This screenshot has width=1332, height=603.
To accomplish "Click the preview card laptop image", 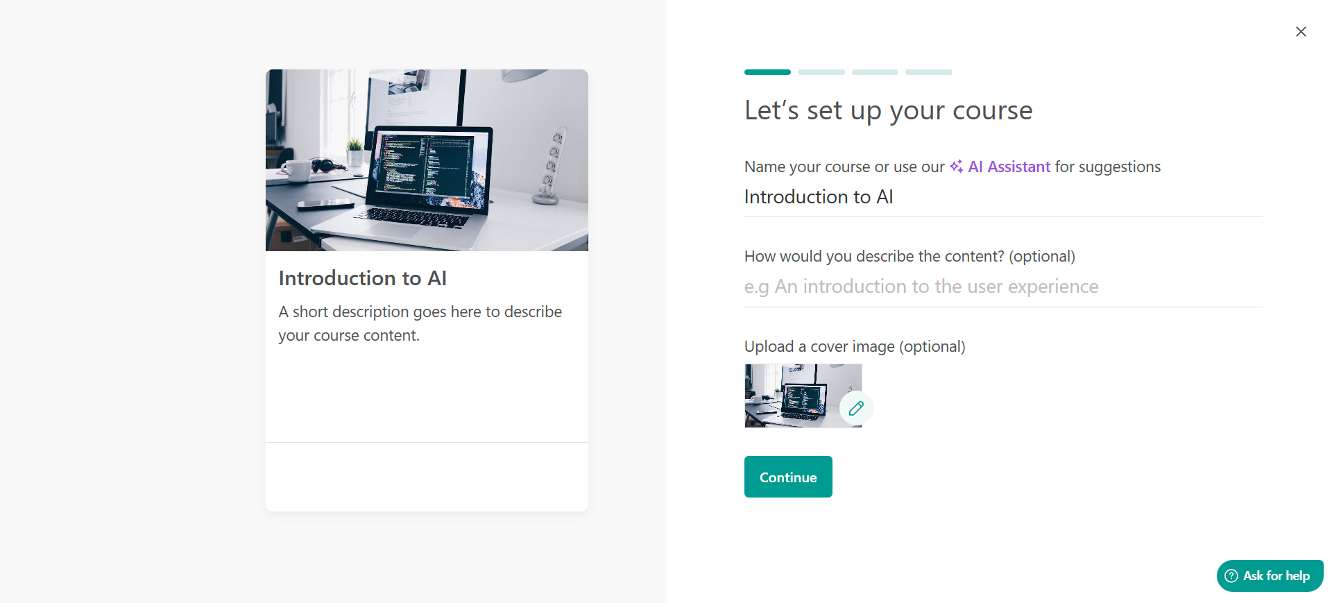I will click(x=427, y=160).
